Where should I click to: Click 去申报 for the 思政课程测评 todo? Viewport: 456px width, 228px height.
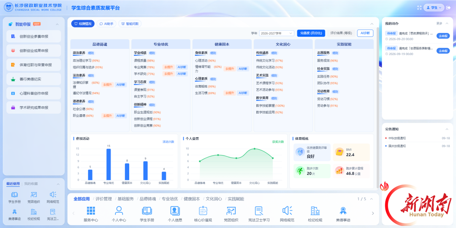(443, 36)
